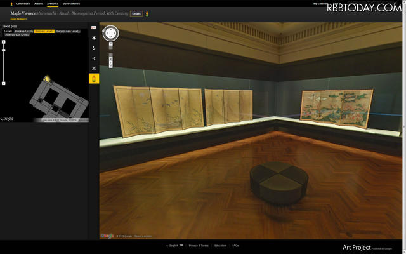Click the floor plan zoom slider handle
This screenshot has width=406, height=254.
(3, 50)
